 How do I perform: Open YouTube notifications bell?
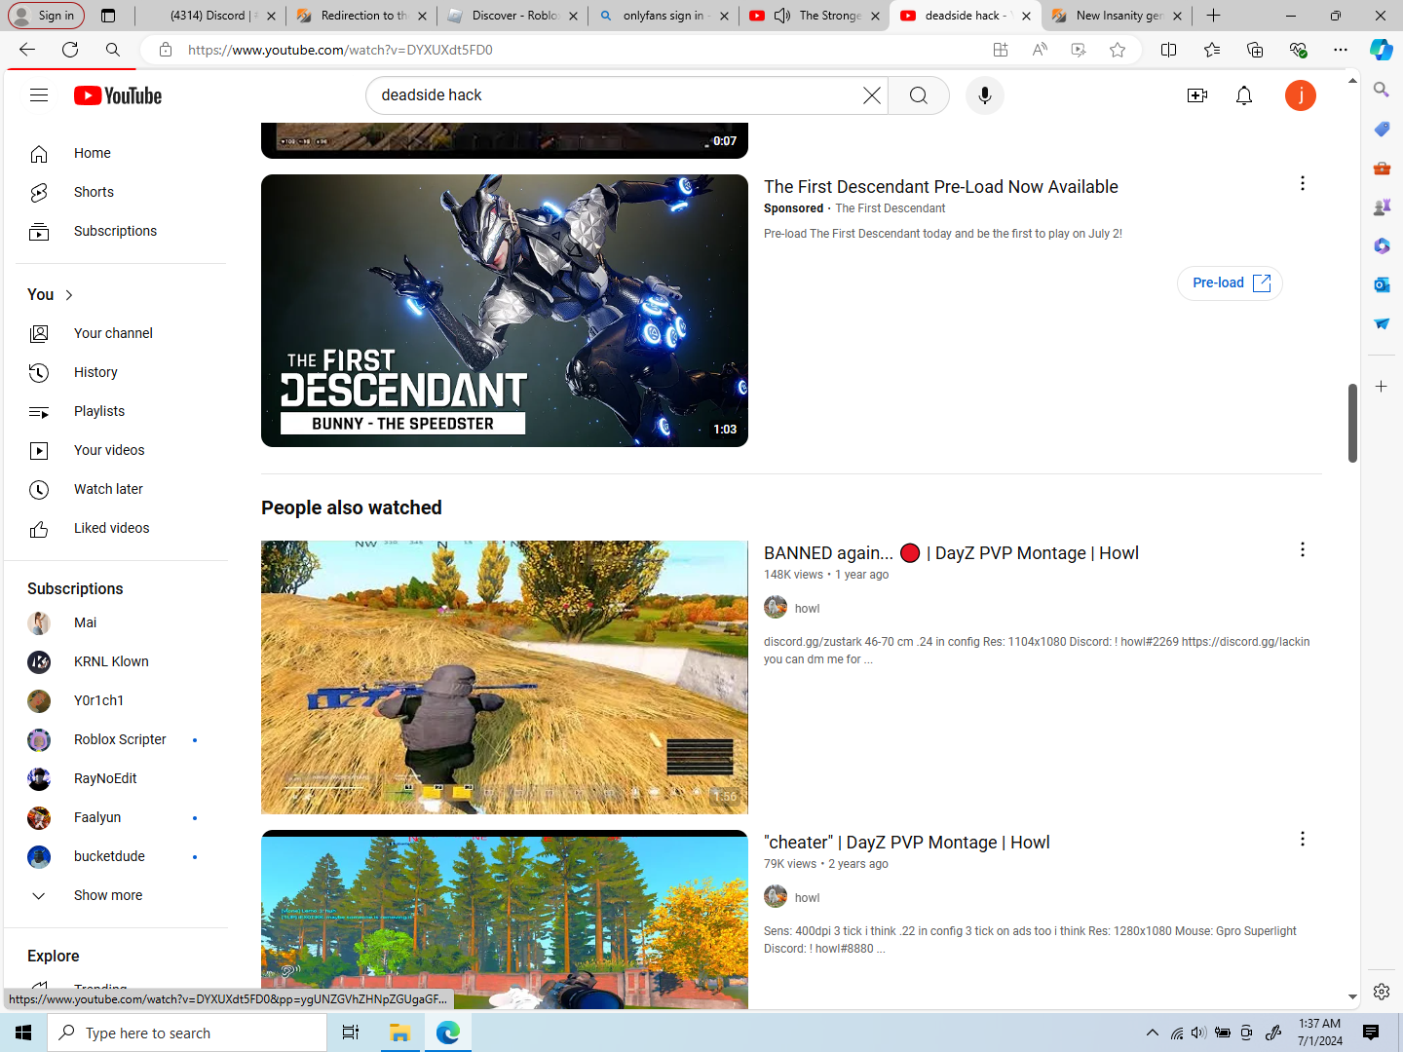[x=1244, y=95]
